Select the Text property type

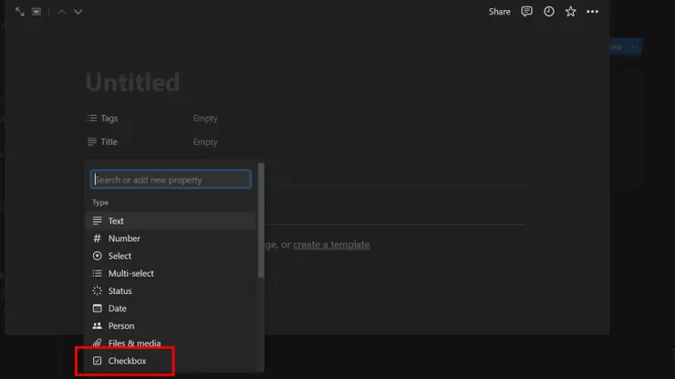click(171, 221)
